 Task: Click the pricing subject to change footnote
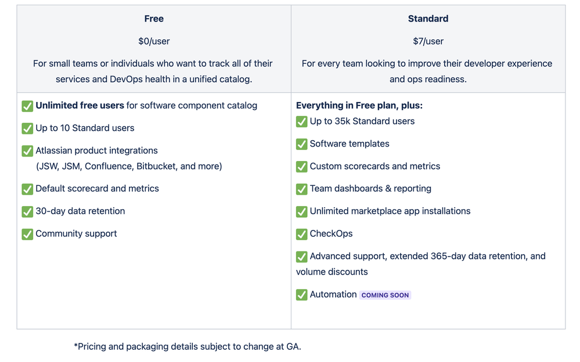[x=188, y=346]
